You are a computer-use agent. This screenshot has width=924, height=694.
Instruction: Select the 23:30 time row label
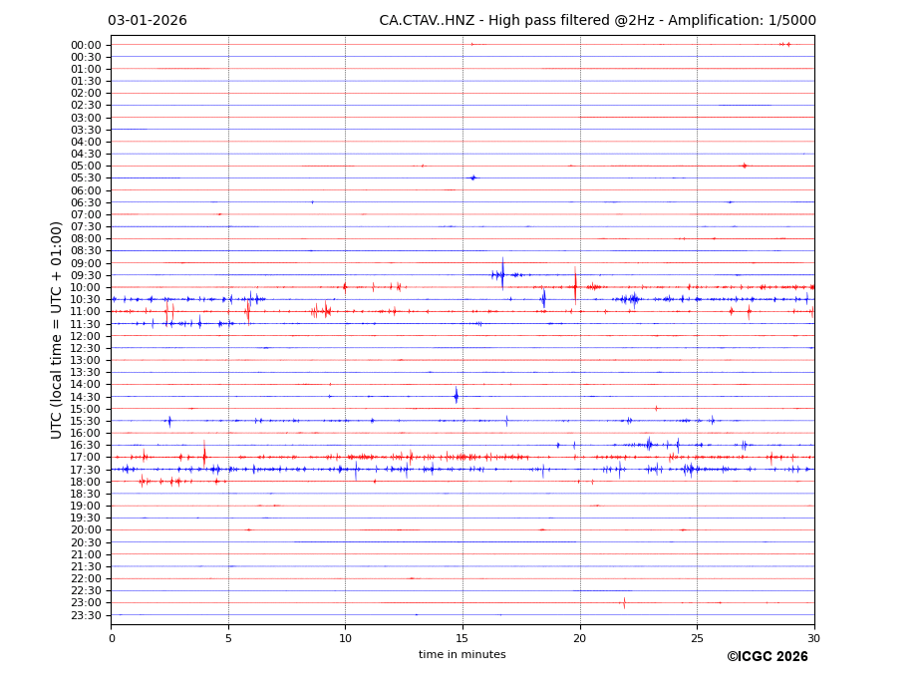click(x=86, y=615)
